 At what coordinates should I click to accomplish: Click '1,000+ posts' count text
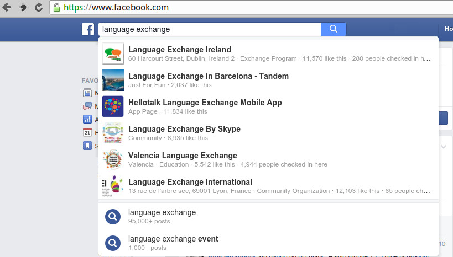147,248
